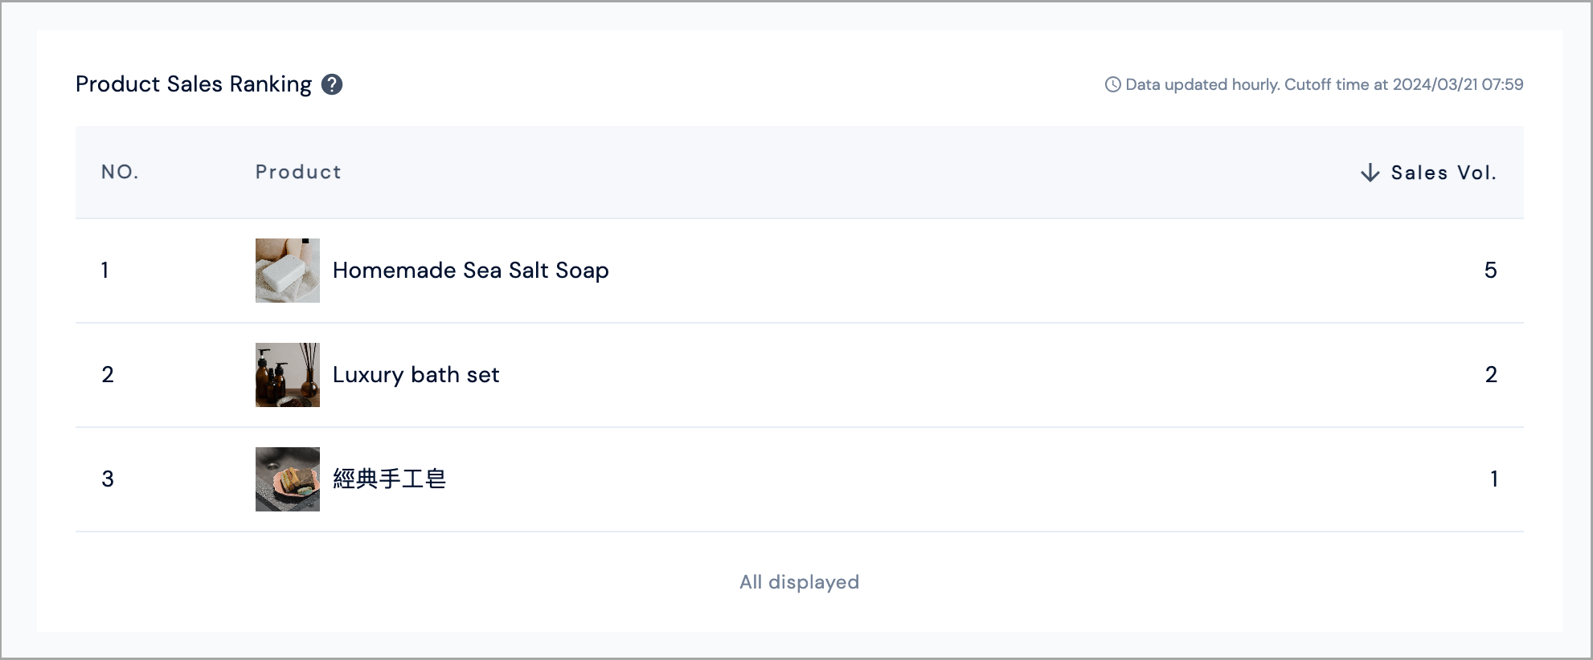Click the help question mark icon
1593x660 pixels.
point(332,84)
